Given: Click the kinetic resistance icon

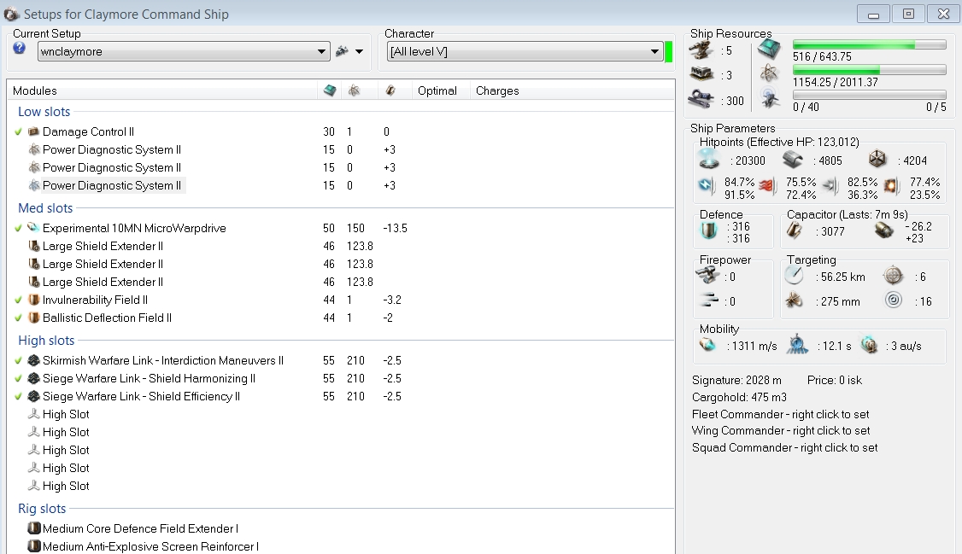Looking at the screenshot, I should 830,186.
